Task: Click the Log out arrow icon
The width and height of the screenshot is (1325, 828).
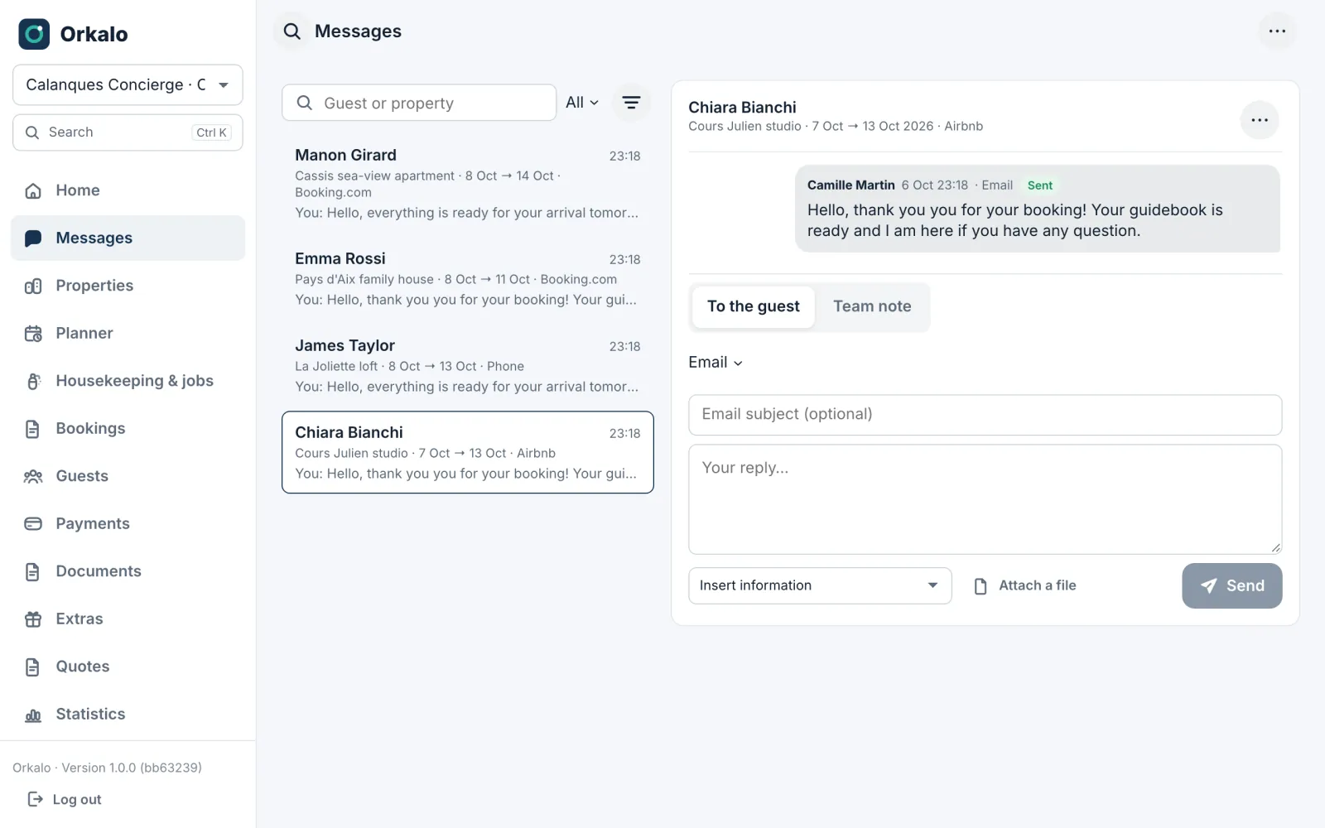Action: click(36, 799)
